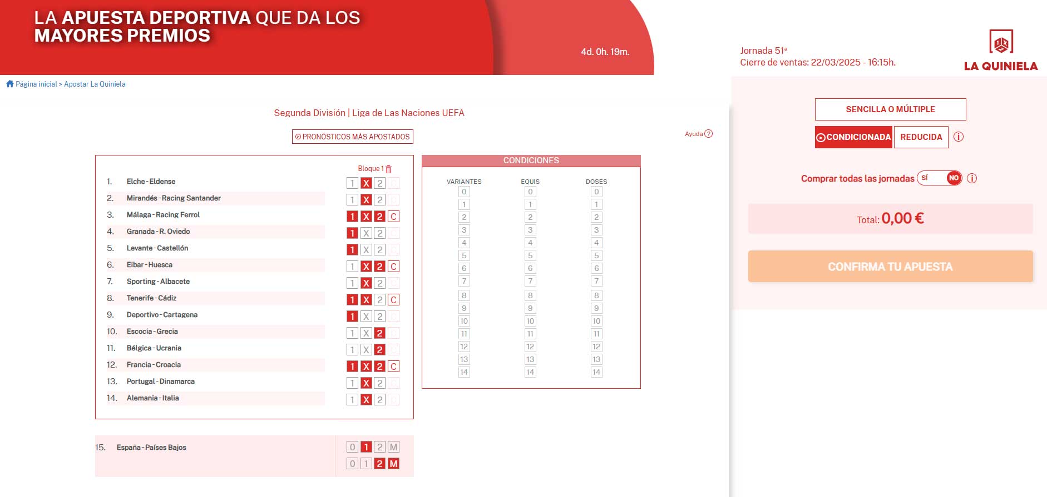Click Jornada 51ª label
This screenshot has height=497, width=1047.
[763, 51]
